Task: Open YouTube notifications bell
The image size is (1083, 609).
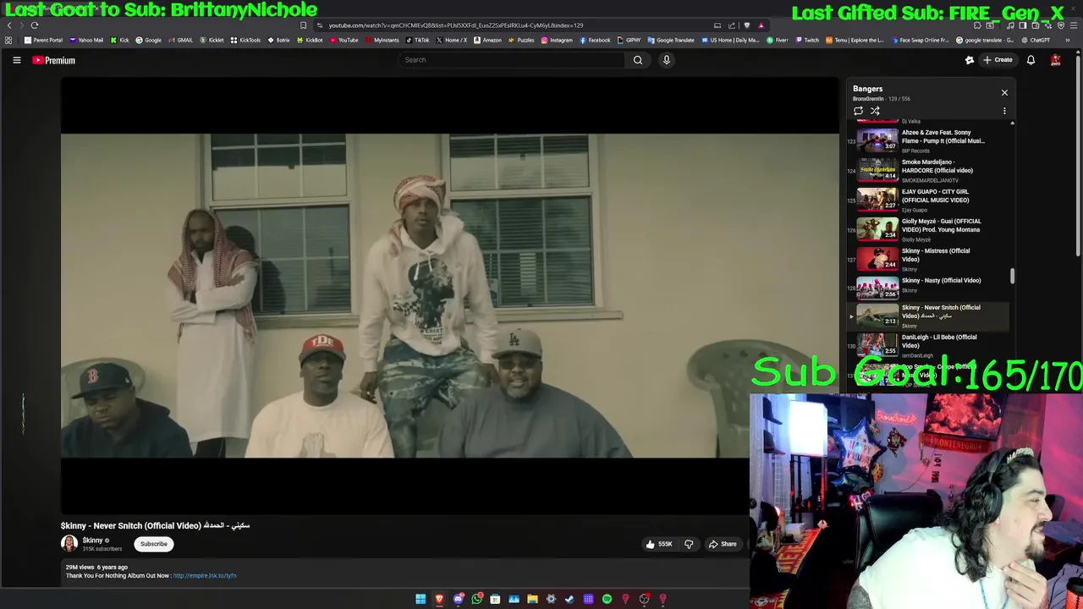Action: [x=1031, y=60]
